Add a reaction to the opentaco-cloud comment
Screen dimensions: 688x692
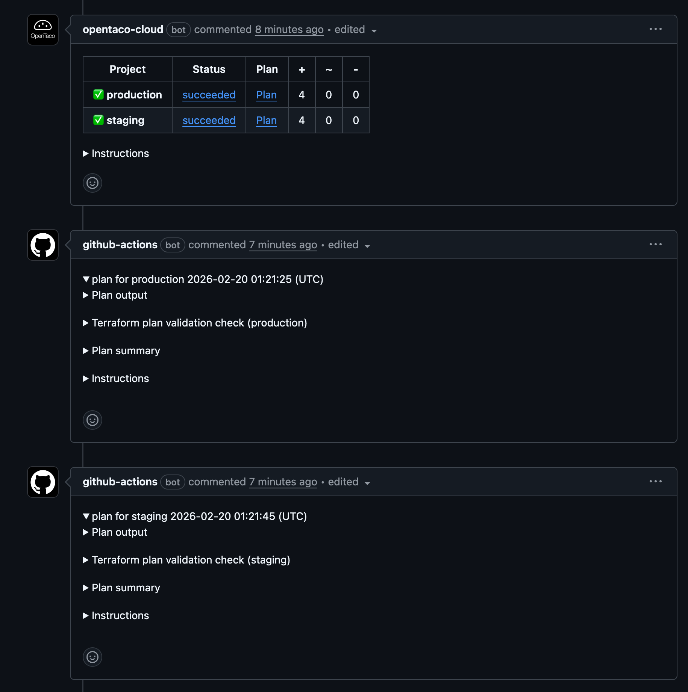point(92,183)
